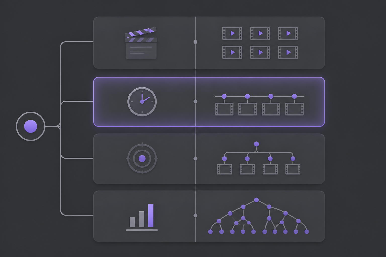386x257 pixels.
Task: Click the clapperboard icon in the top card
Action: click(141, 43)
